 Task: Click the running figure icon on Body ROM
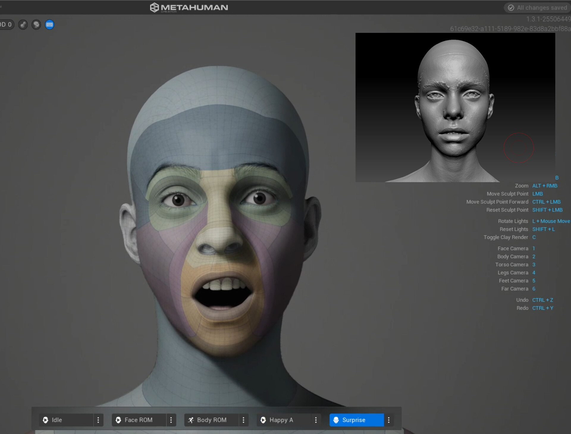pyautogui.click(x=191, y=420)
